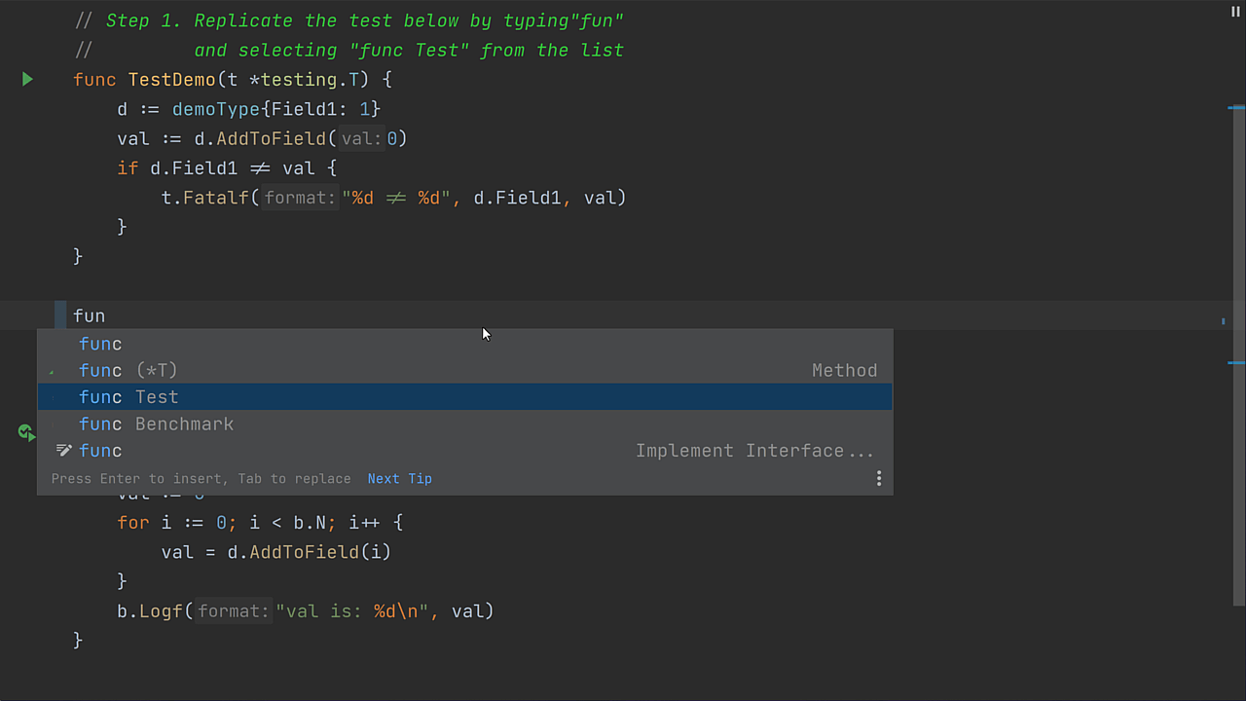Click the "Method" label in completion popup
Viewport: 1246px width, 701px height.
[845, 370]
